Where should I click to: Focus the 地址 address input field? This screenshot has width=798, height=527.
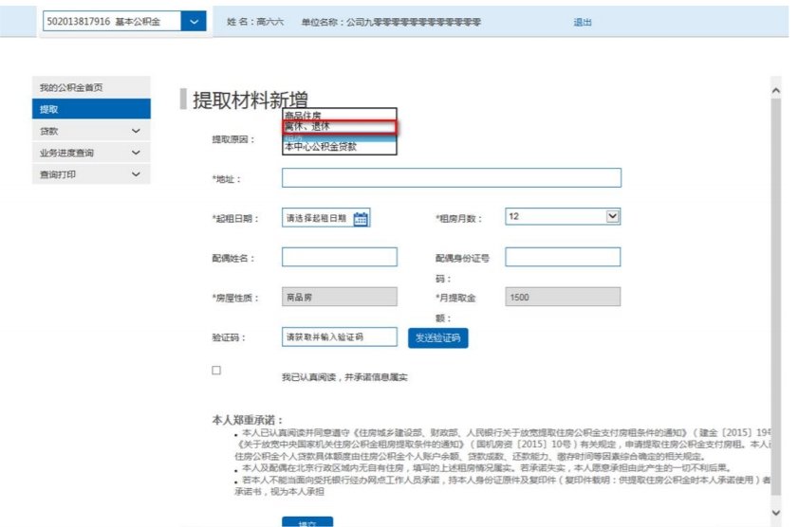point(452,178)
